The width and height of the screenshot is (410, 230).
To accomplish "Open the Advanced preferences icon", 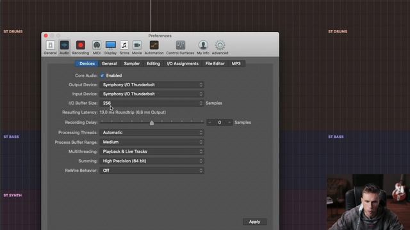I will (220, 47).
